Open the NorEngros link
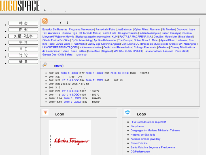The image size is (206, 155). pos(190,44)
